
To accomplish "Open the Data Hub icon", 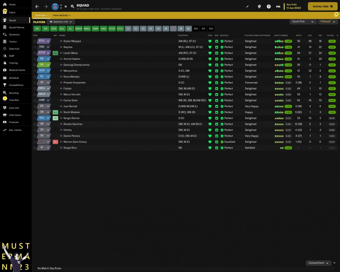I will click(5, 49).
